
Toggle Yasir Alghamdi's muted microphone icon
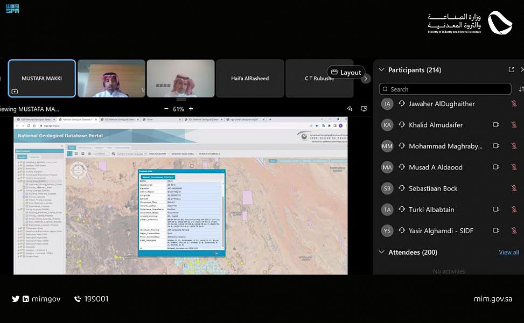pos(514,230)
